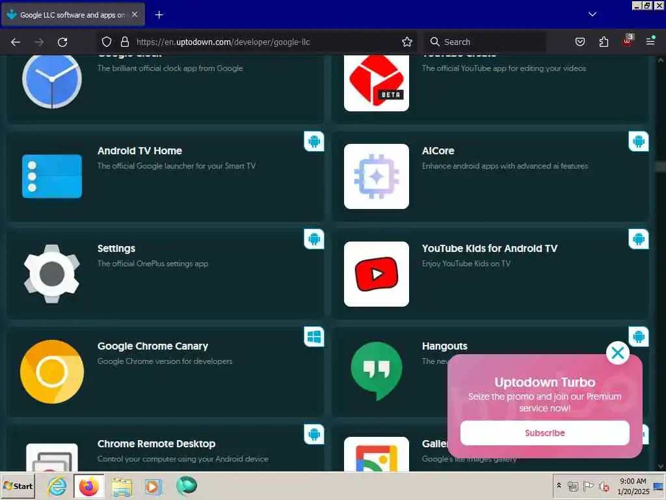Click "Control your computer using" description
Viewport: 666px width, 500px height.
[x=183, y=459]
